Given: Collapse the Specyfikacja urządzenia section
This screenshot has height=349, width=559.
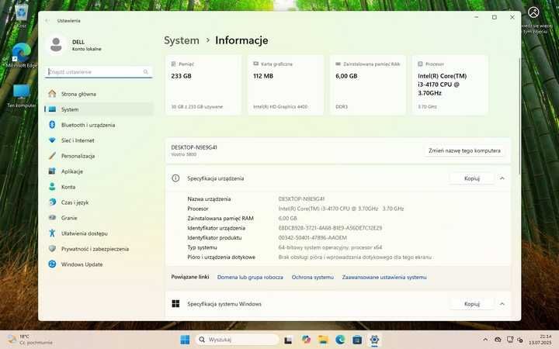Looking at the screenshot, I should click(x=502, y=178).
